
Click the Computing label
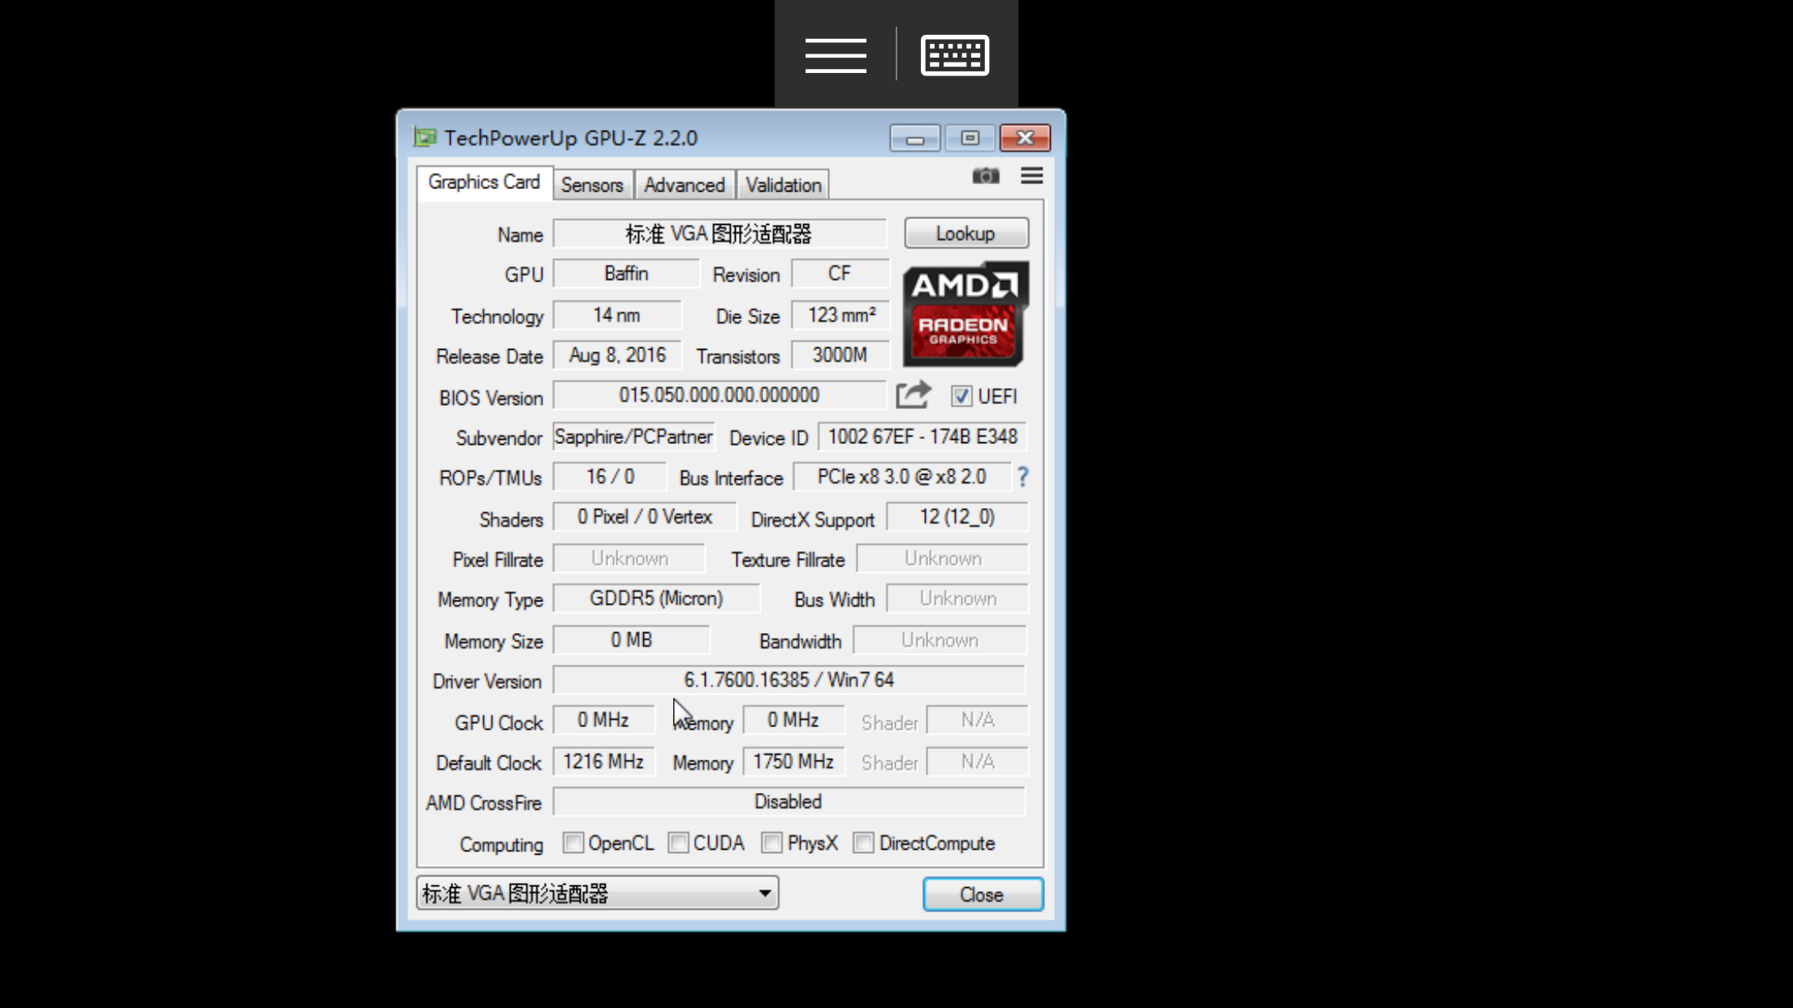[501, 845]
